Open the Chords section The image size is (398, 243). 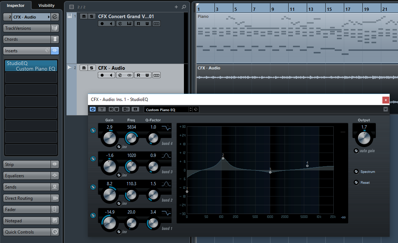tap(31, 39)
